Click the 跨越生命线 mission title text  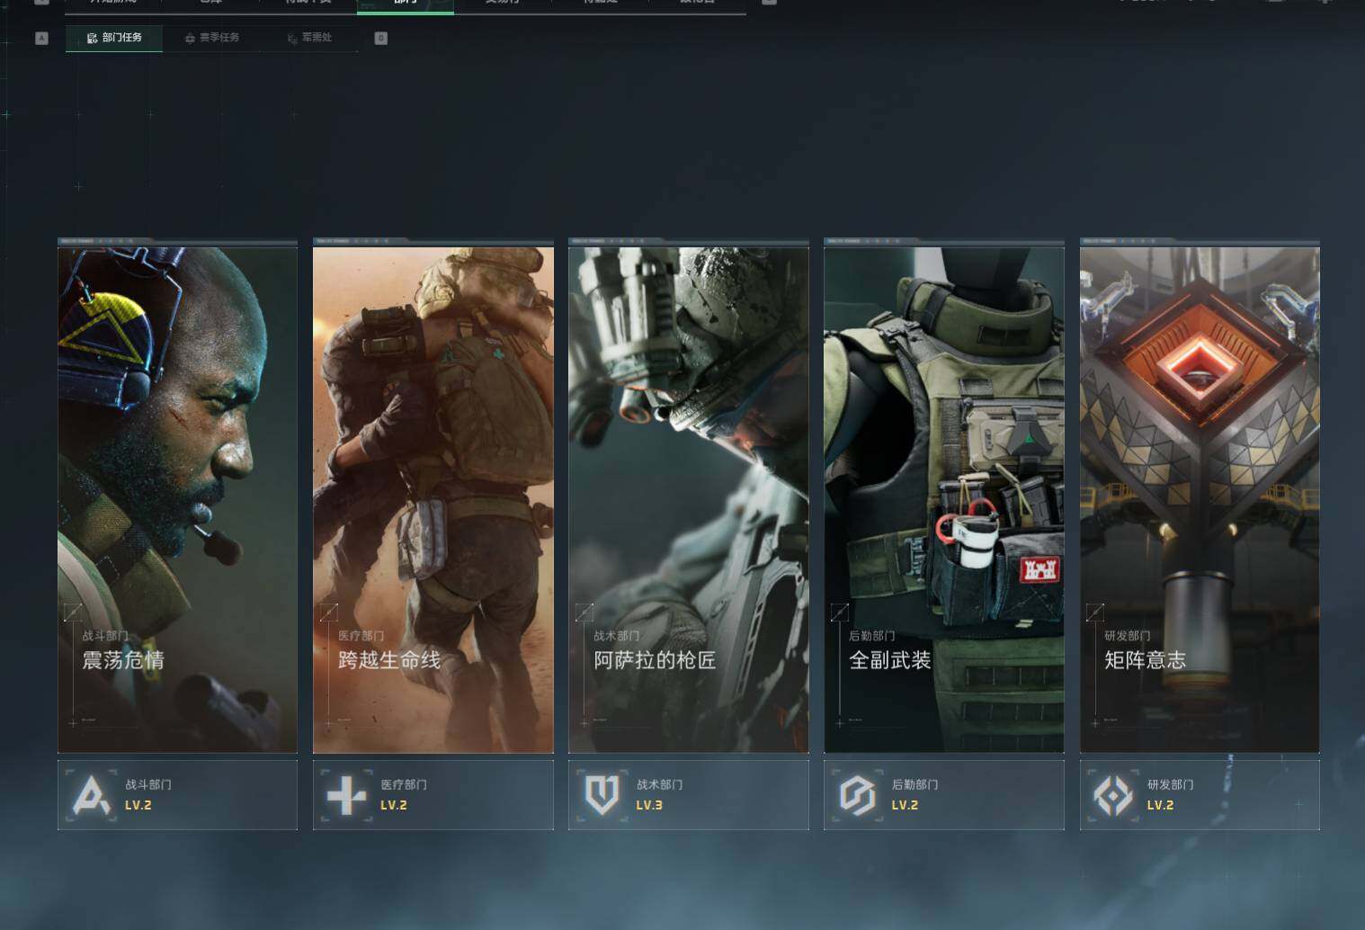coord(389,660)
